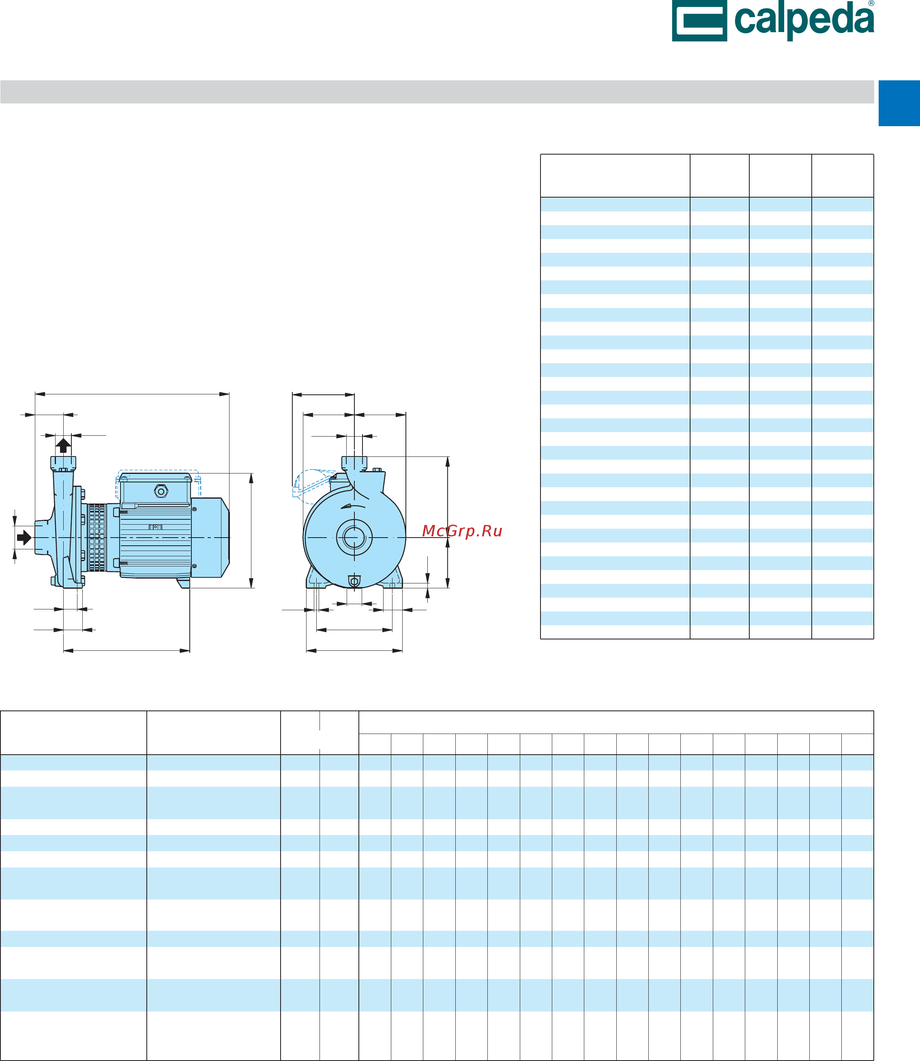Click the motor terminal box on side view
The height and width of the screenshot is (1061, 920).
tap(156, 489)
